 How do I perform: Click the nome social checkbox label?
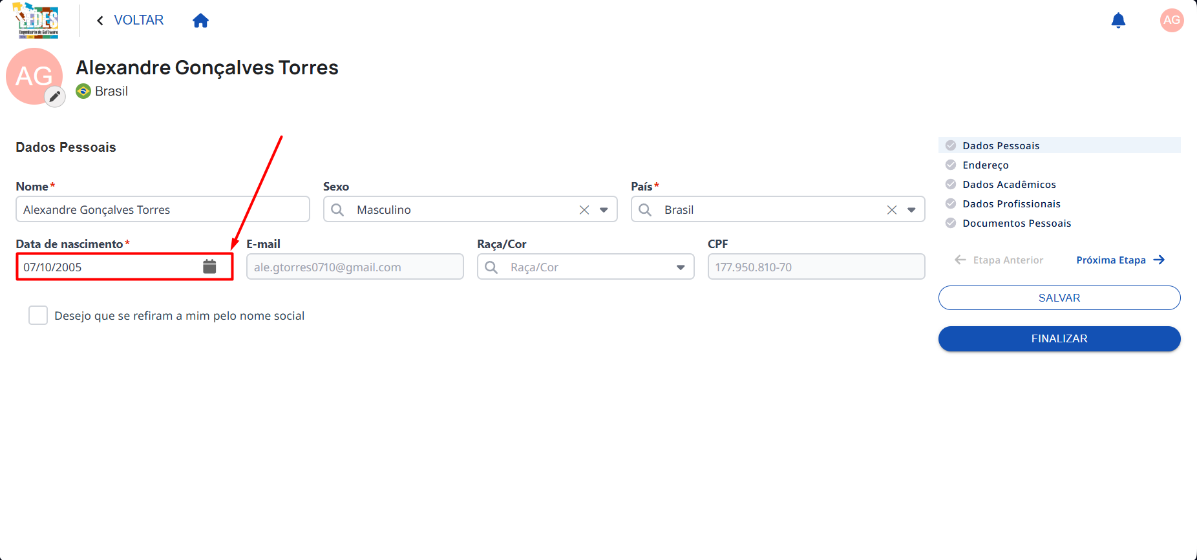[180, 316]
